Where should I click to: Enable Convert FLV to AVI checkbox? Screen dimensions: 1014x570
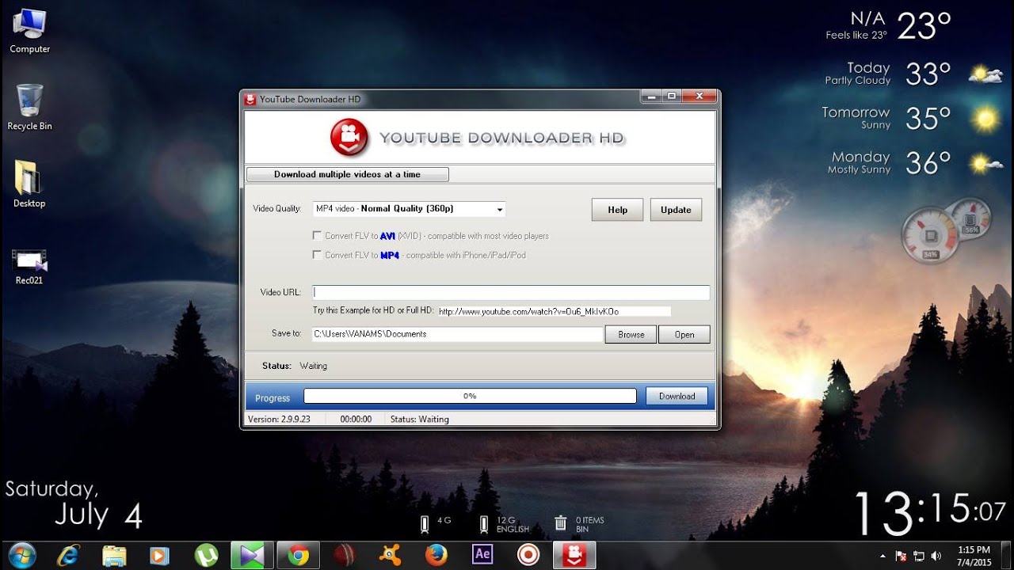coord(318,236)
